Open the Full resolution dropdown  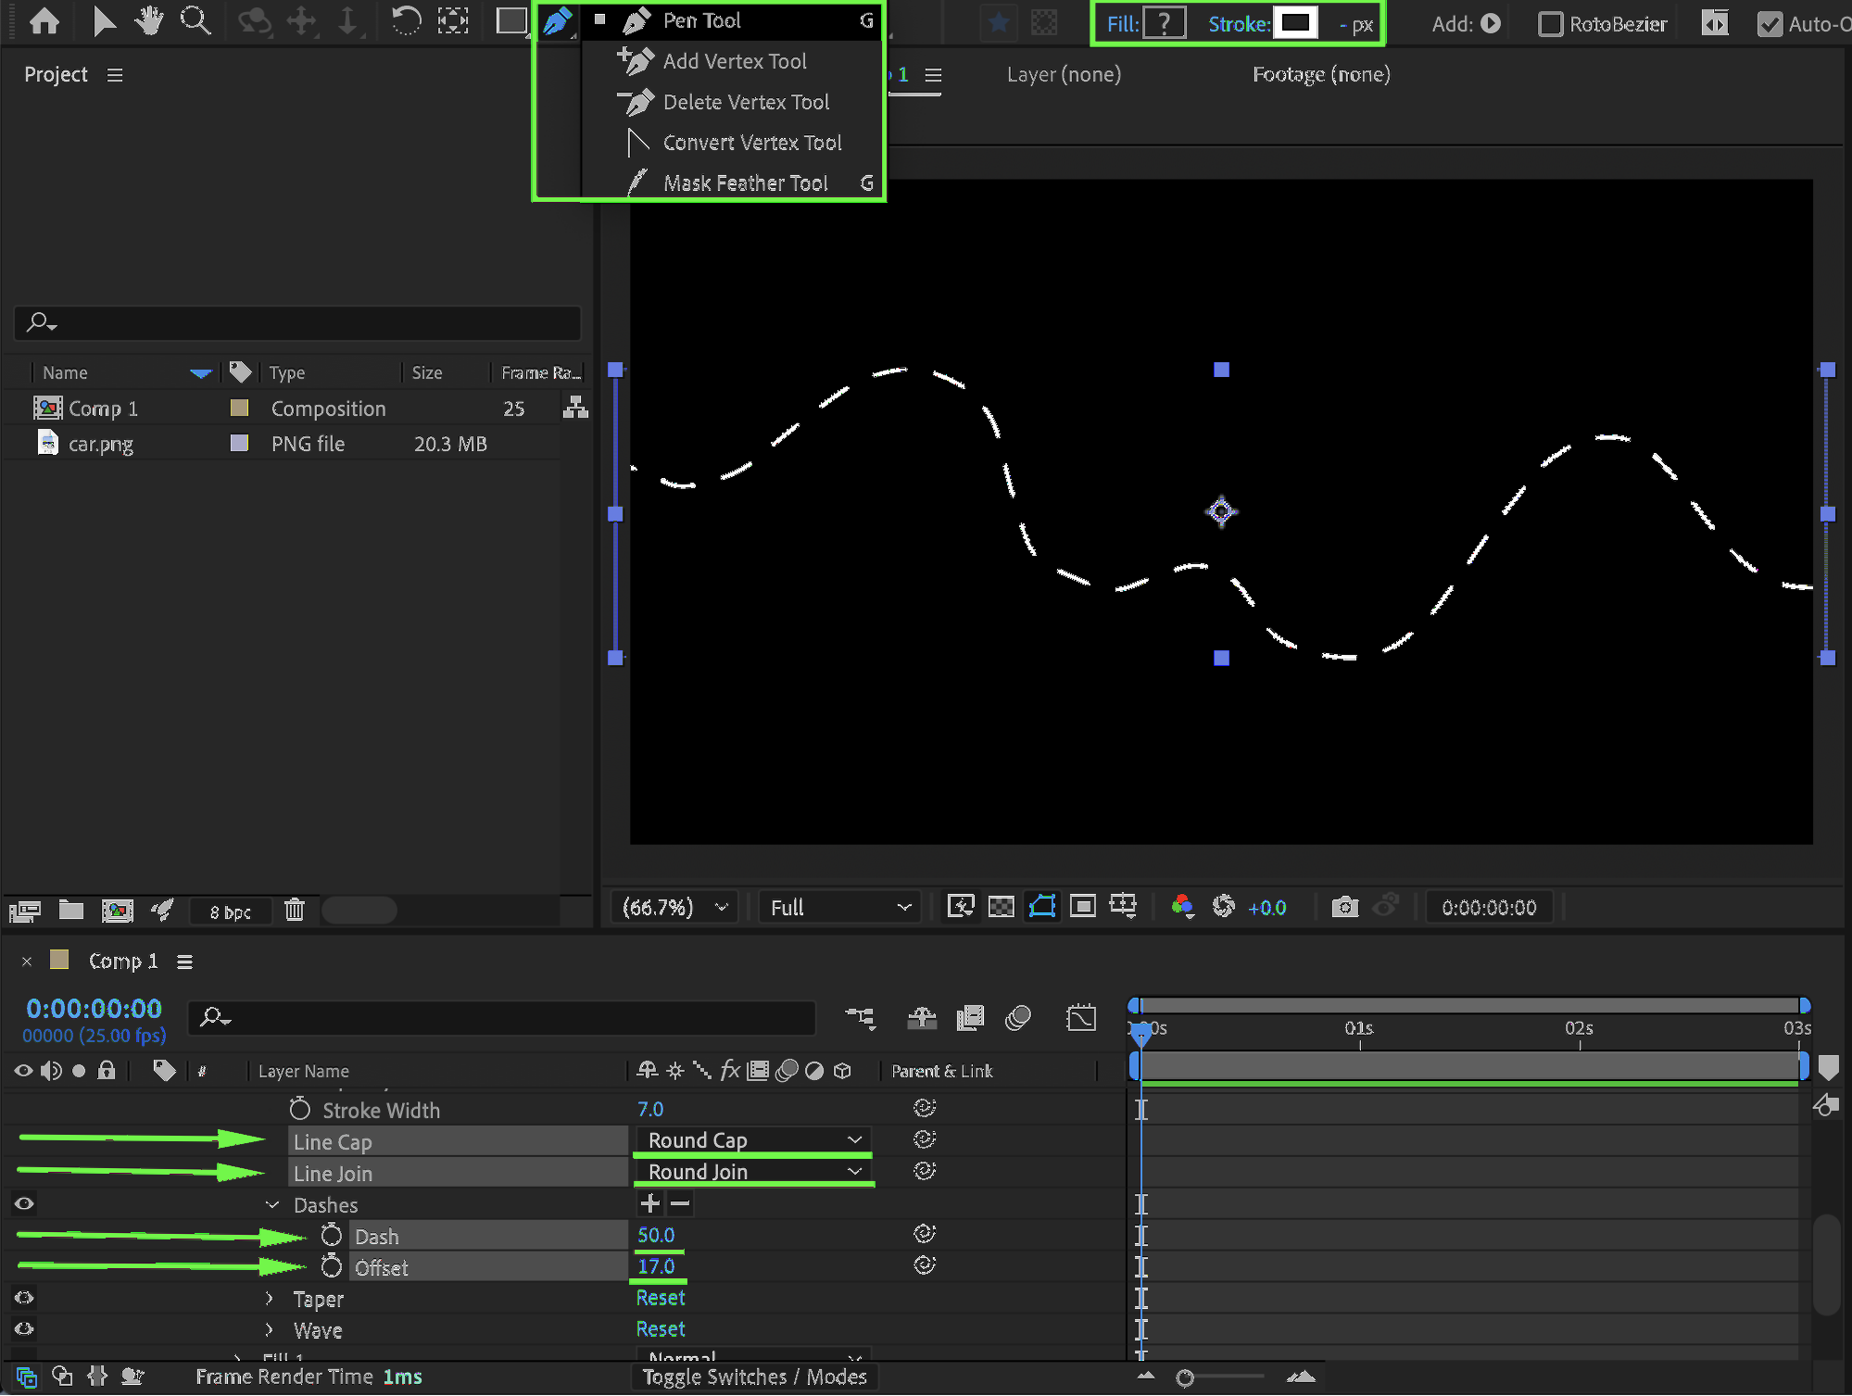(x=839, y=907)
